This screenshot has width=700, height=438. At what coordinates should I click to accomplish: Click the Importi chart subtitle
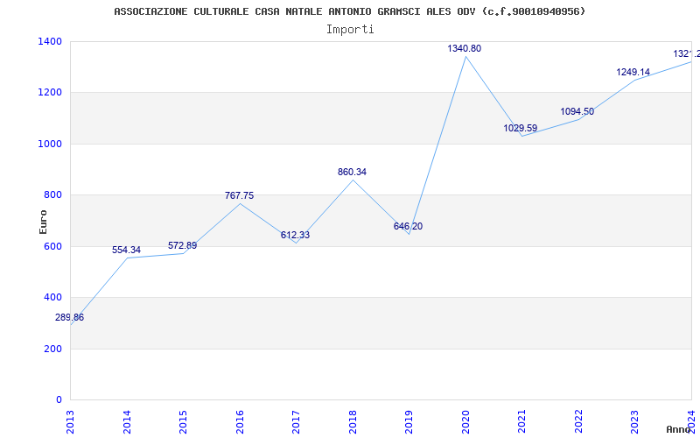350,29
